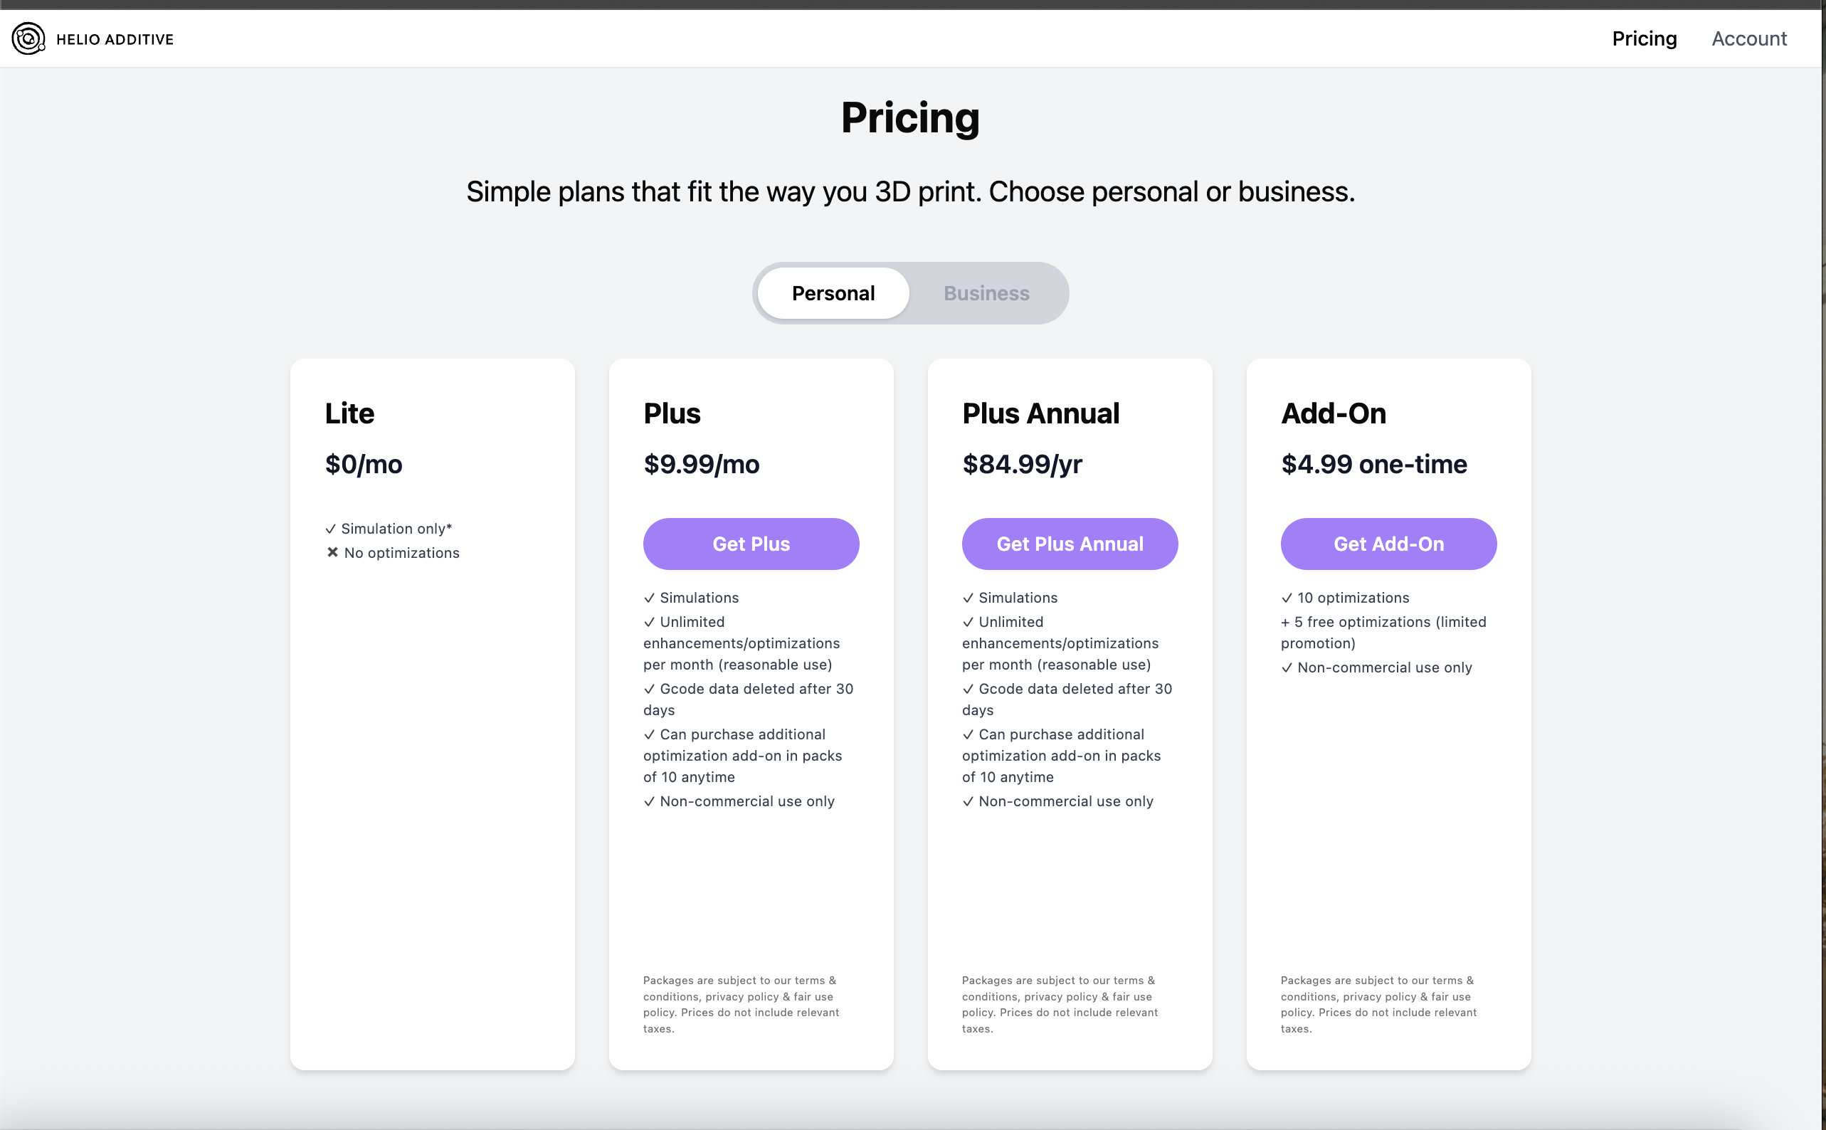Click the X icon beside No optimizations
This screenshot has width=1826, height=1130.
(x=332, y=552)
